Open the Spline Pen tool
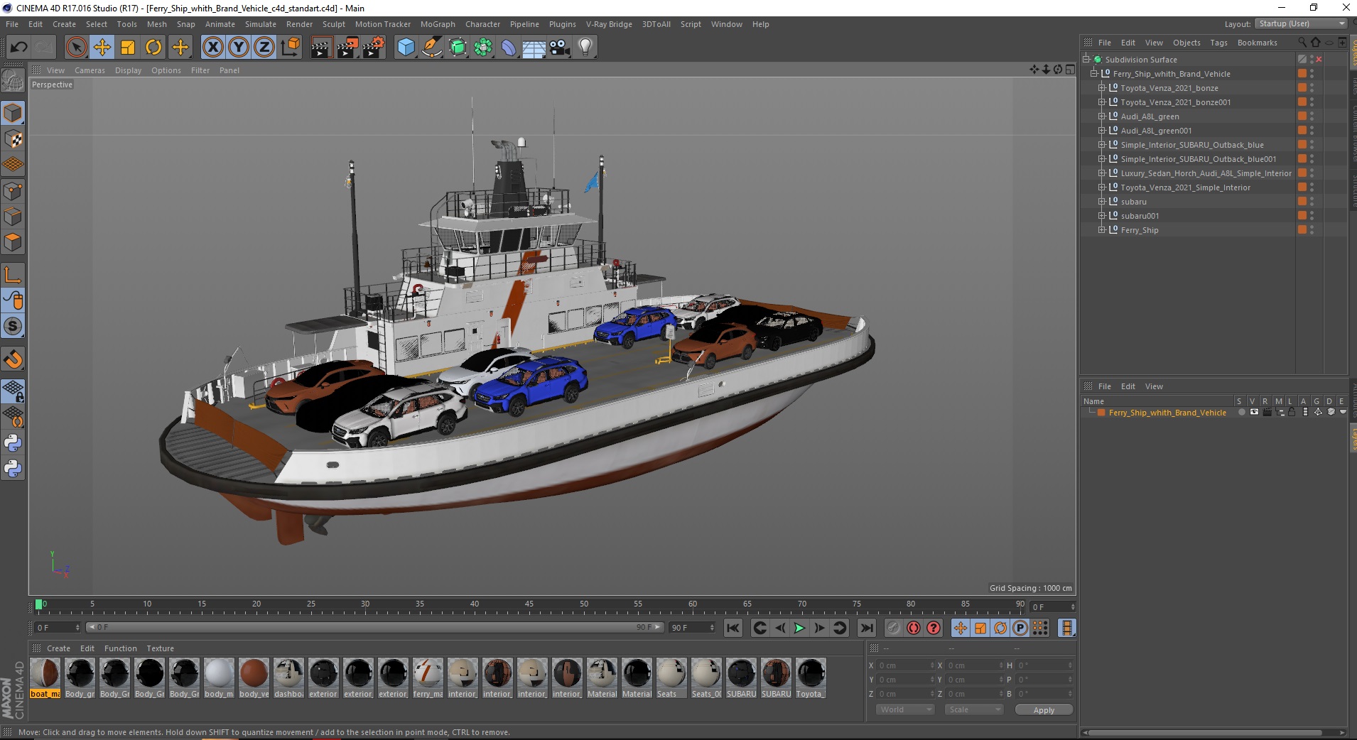 pyautogui.click(x=431, y=48)
